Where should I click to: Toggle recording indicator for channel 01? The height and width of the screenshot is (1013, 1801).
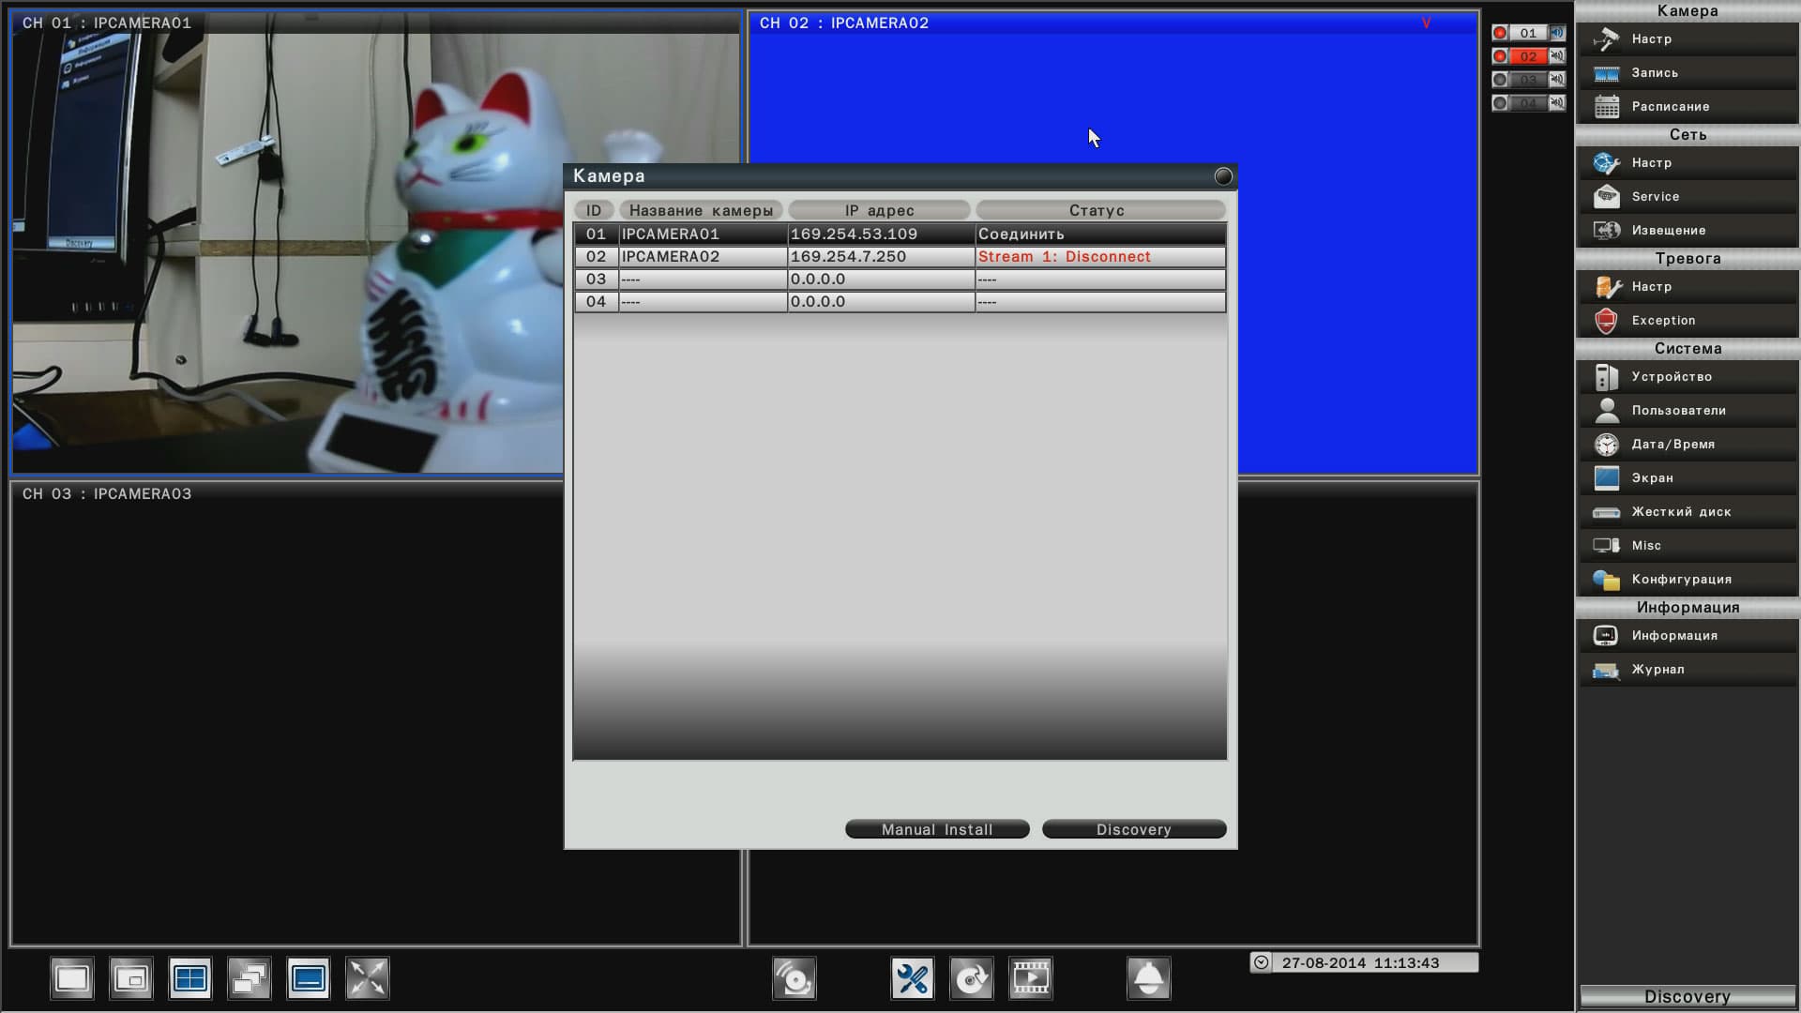pyautogui.click(x=1500, y=33)
